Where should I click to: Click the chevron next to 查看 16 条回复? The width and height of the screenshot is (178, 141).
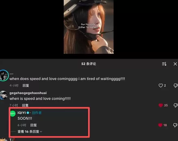coord(41,132)
